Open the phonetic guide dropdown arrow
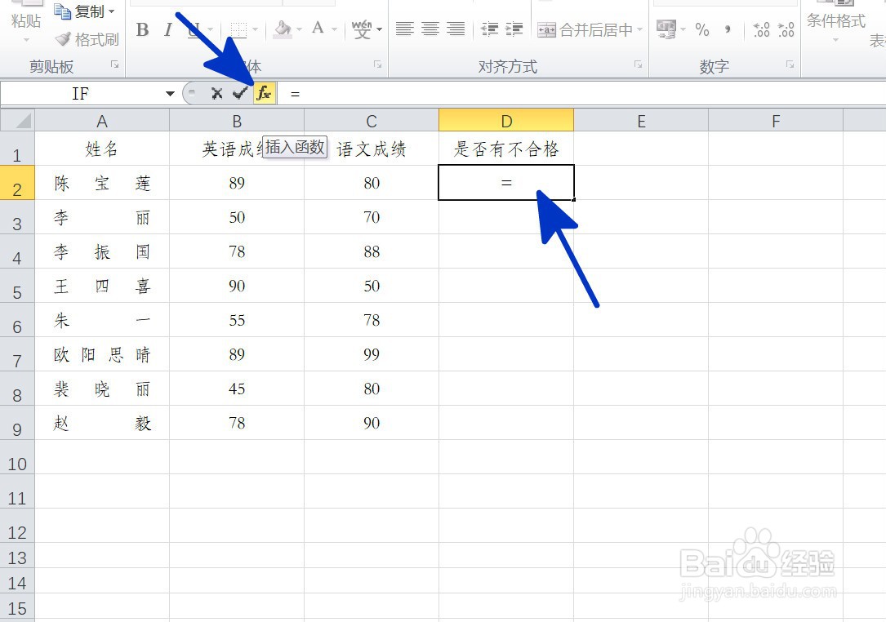Image resolution: width=886 pixels, height=622 pixels. click(379, 29)
